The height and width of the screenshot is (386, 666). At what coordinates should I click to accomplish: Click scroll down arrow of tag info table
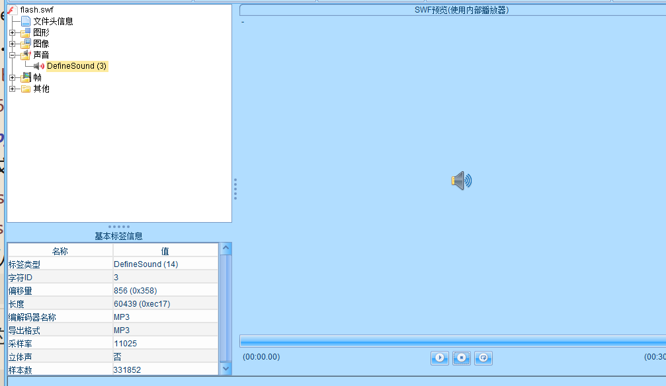click(226, 369)
